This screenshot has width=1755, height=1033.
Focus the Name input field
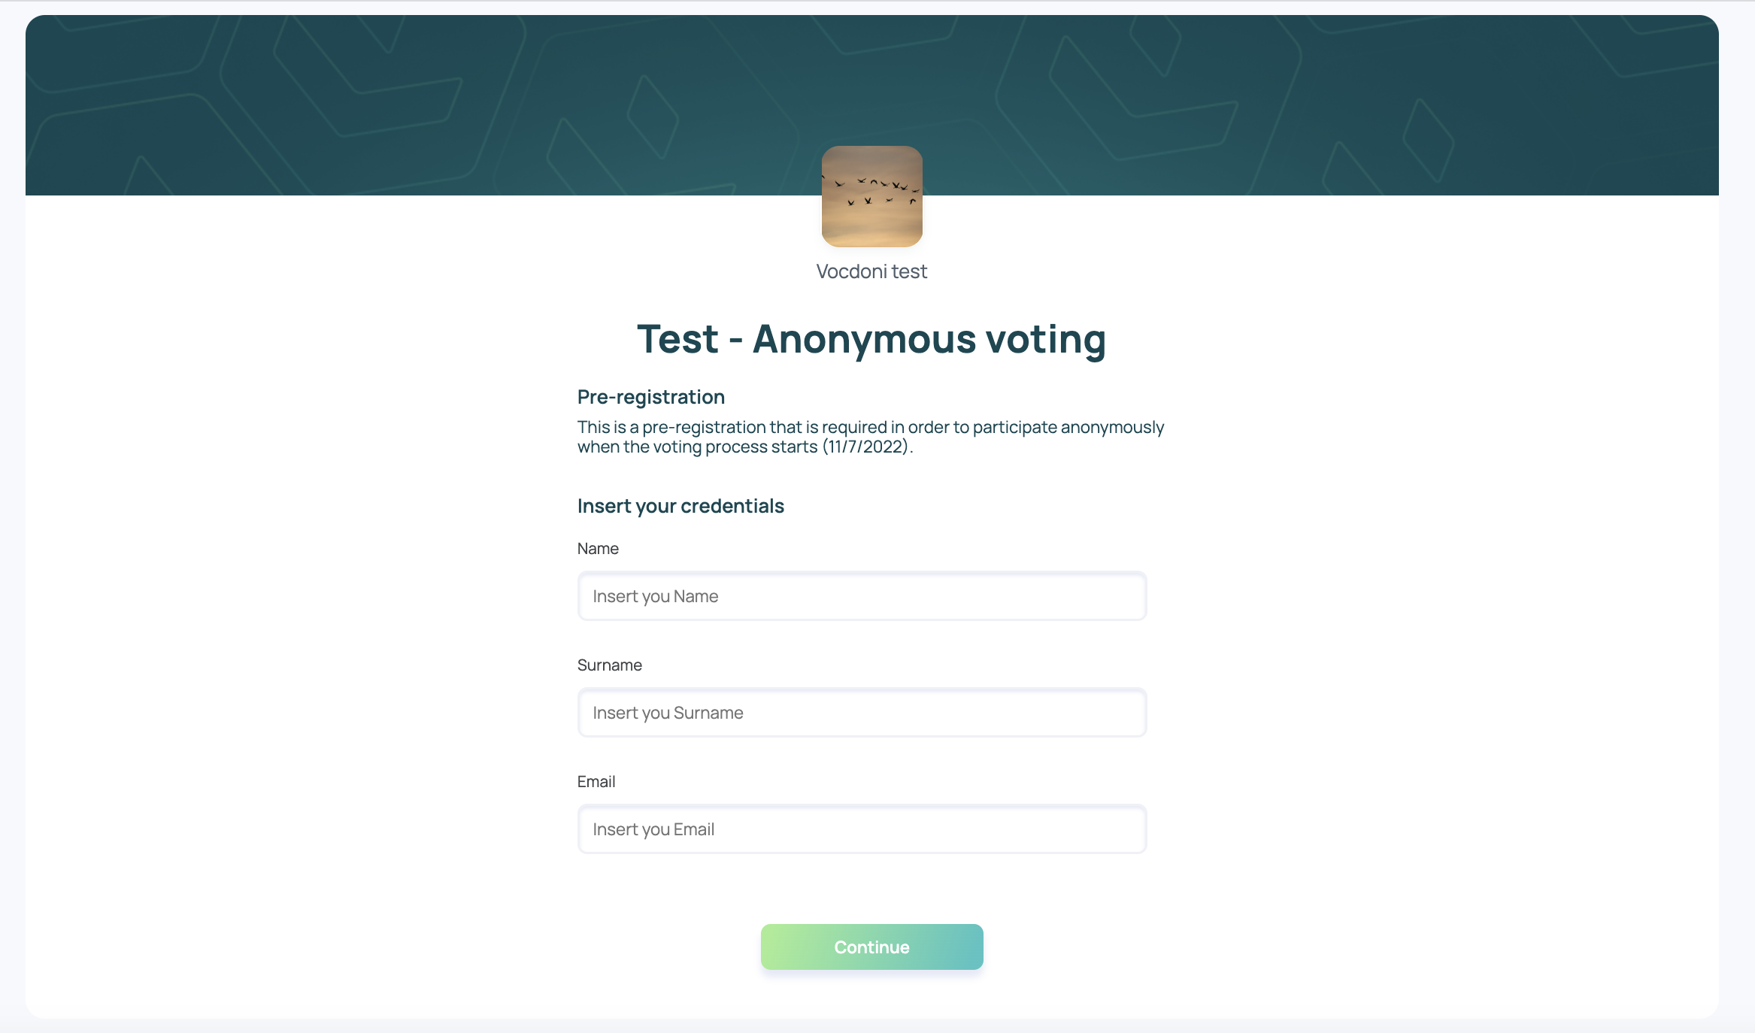click(862, 596)
